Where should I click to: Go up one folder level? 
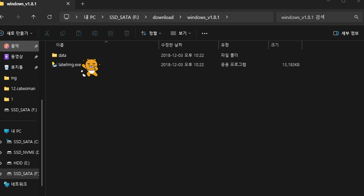click(x=33, y=17)
